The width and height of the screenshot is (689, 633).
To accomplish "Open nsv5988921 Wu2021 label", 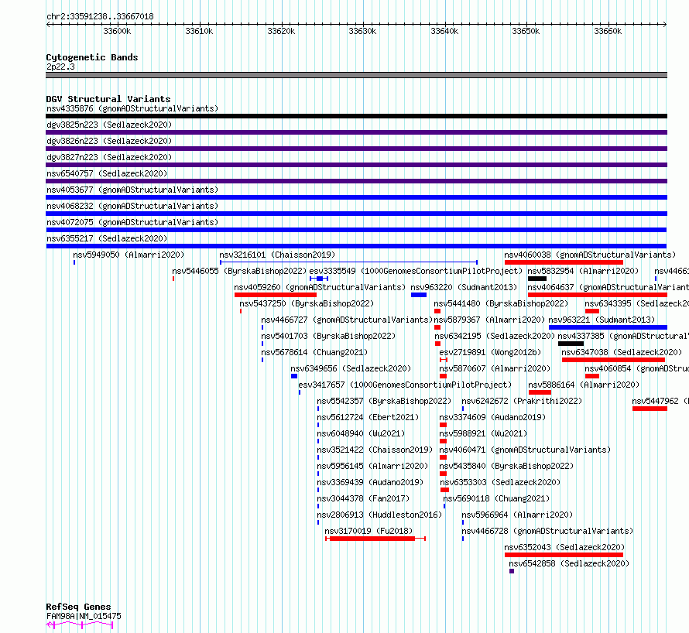I will click(x=483, y=433).
